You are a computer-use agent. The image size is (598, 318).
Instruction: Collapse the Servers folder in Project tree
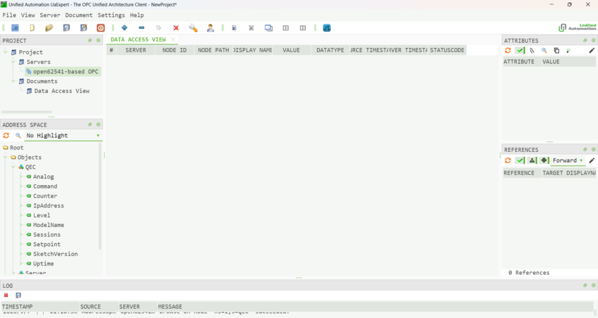[13, 61]
